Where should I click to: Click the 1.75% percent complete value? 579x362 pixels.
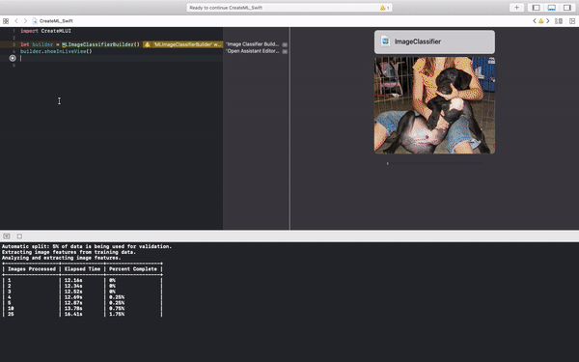117,315
